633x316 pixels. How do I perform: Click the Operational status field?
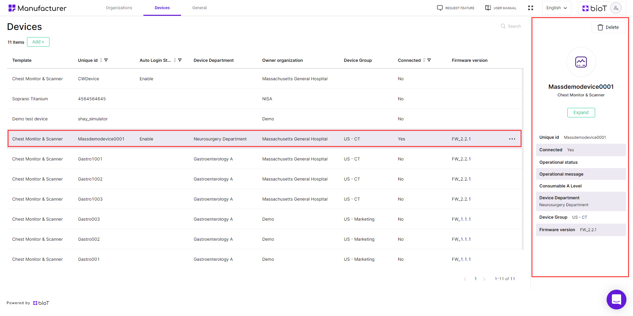(581, 162)
